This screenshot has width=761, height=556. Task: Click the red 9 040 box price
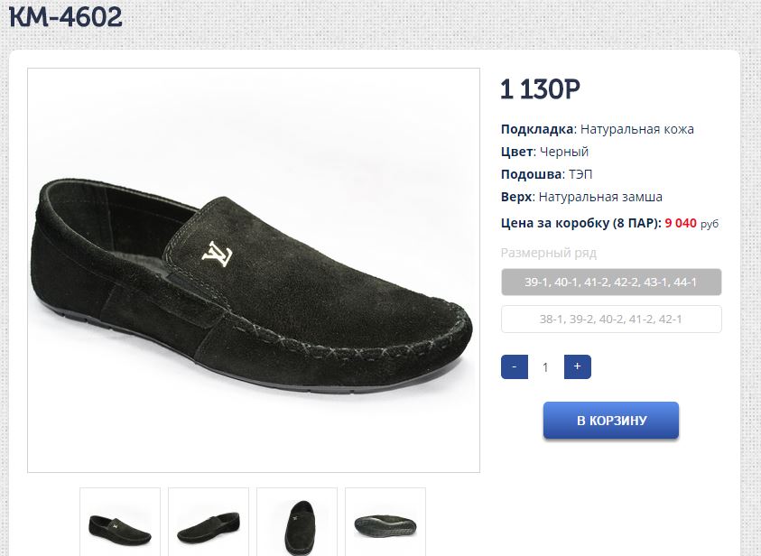[681, 223]
